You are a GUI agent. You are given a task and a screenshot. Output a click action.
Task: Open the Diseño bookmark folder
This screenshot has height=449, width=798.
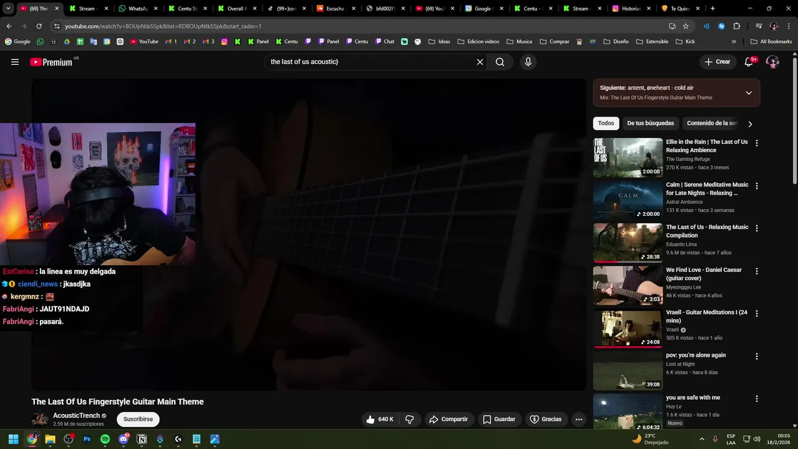coord(615,42)
